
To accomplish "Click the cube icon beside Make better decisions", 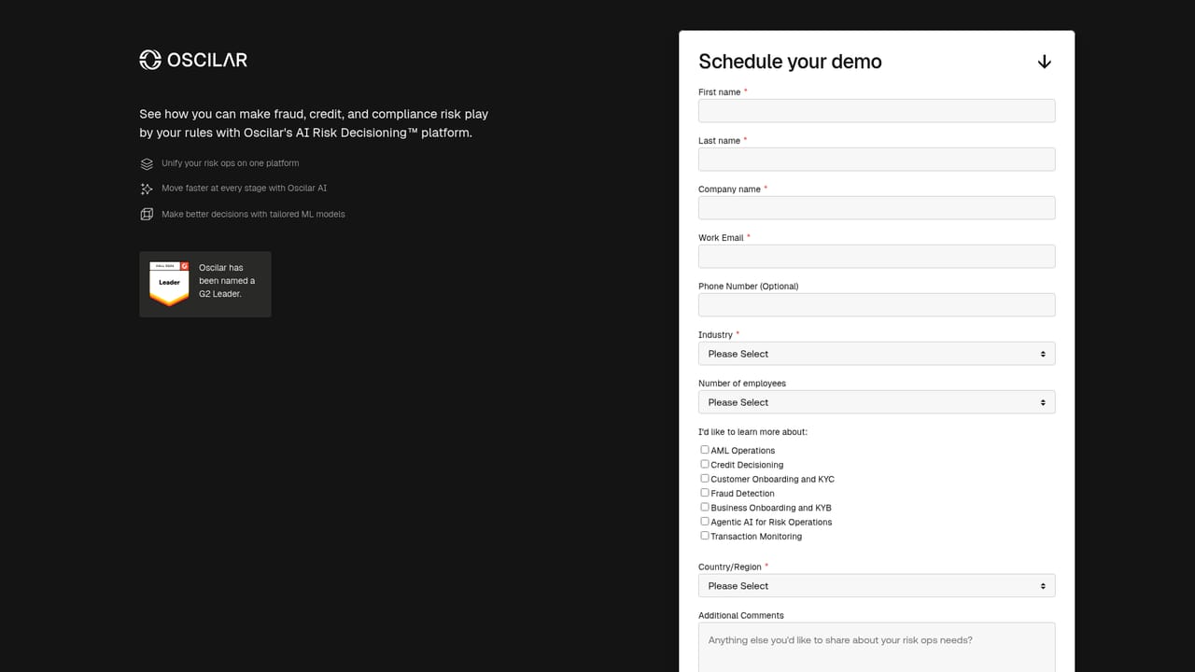I will coord(147,214).
